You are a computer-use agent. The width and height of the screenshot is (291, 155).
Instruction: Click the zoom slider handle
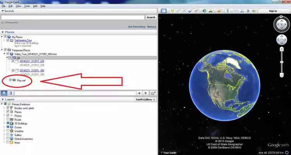(x=282, y=62)
